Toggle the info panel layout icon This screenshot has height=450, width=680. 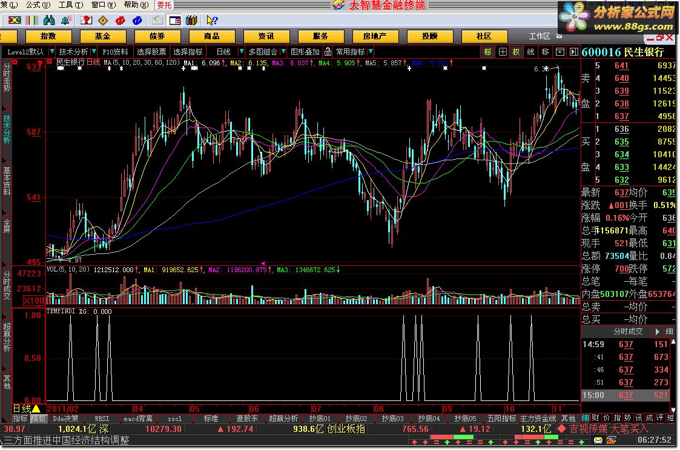point(175,20)
